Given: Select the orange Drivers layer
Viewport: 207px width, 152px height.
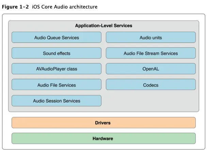Looking at the screenshot, I should [x=103, y=123].
